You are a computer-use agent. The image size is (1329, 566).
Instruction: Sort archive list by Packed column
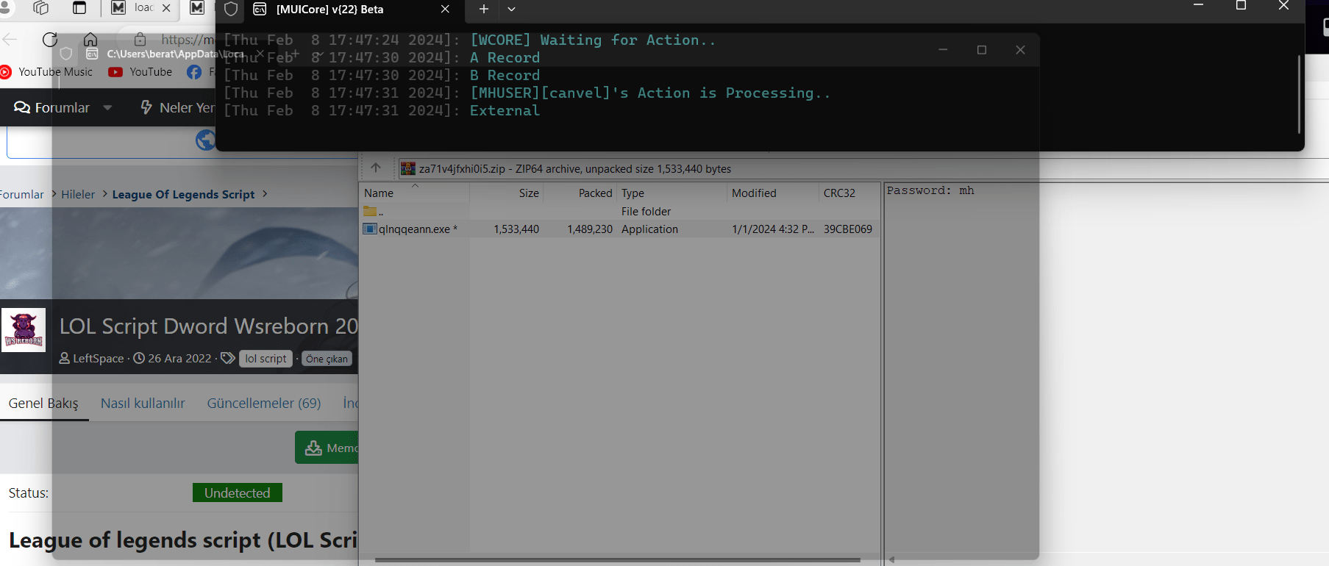[595, 193]
